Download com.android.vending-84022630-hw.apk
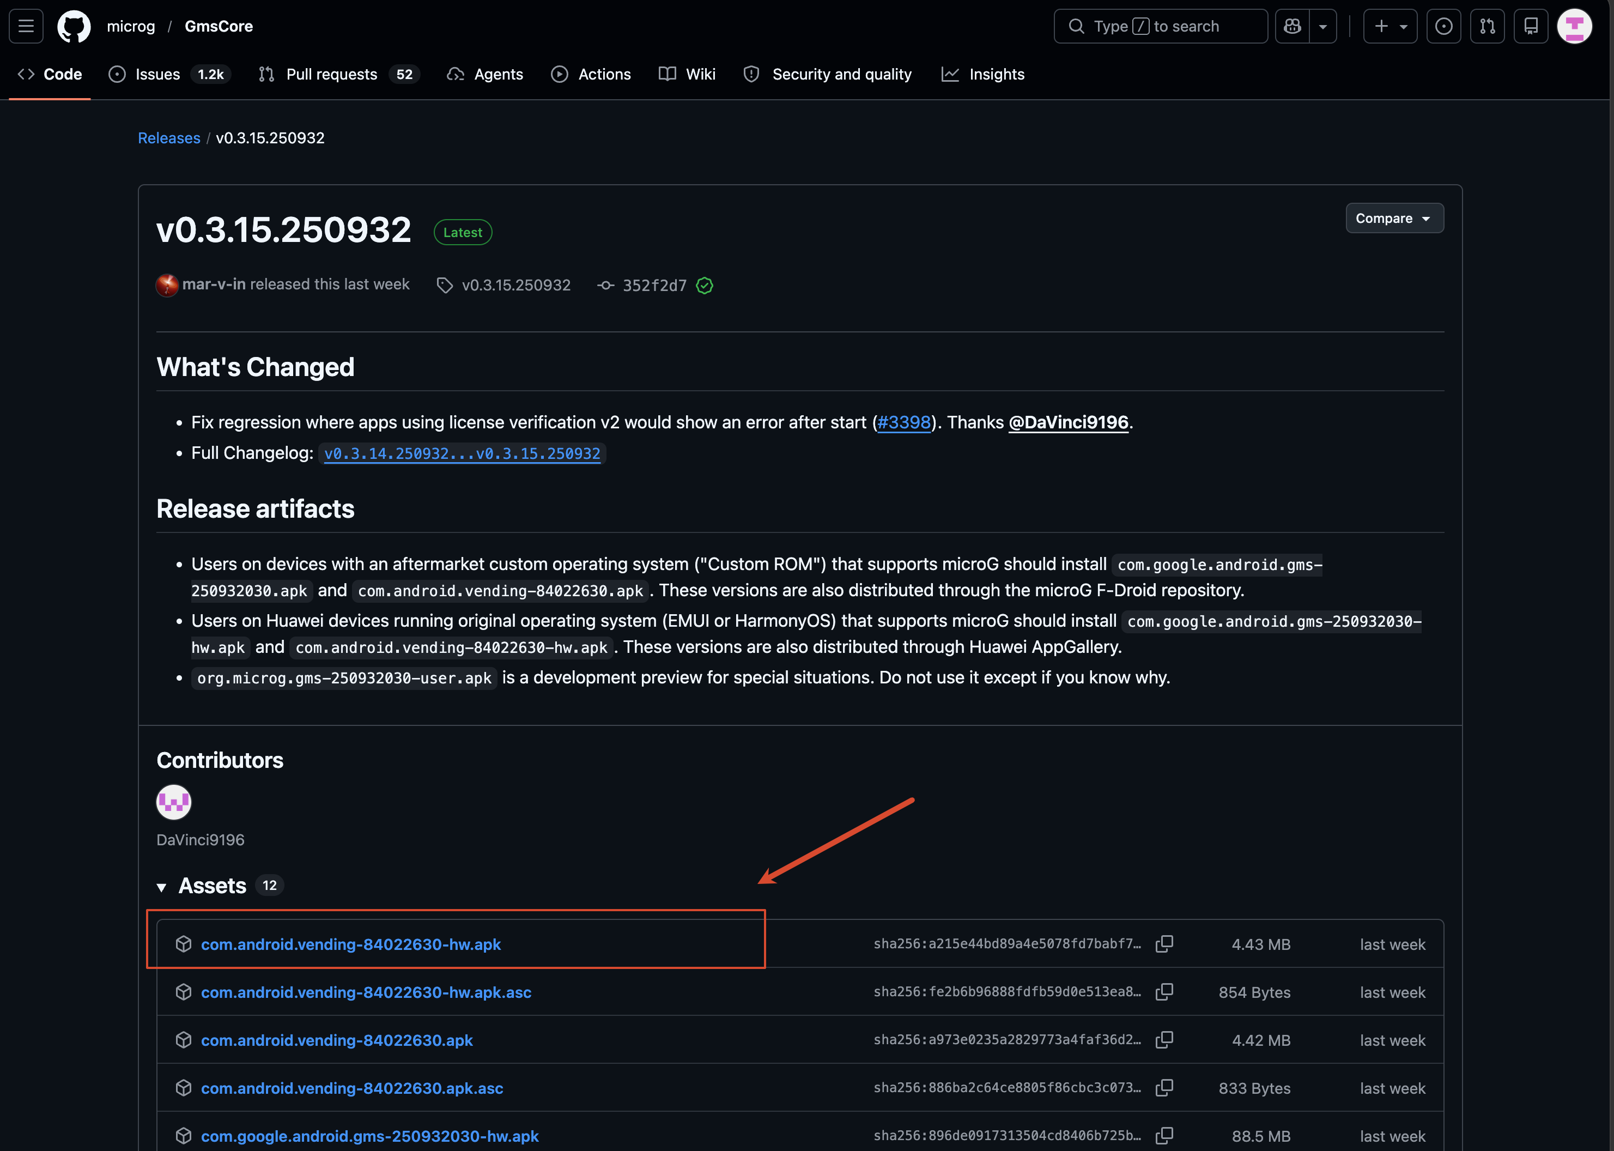Viewport: 1614px width, 1151px height. (x=351, y=944)
